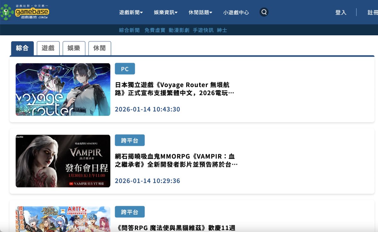Switch to the 遊戲 tab

48,48
